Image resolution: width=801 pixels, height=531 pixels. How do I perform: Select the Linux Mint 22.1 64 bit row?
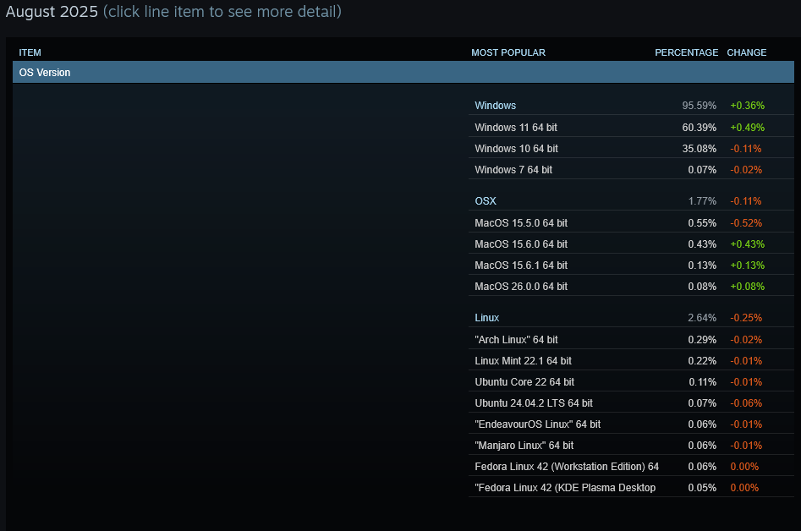[x=631, y=360]
